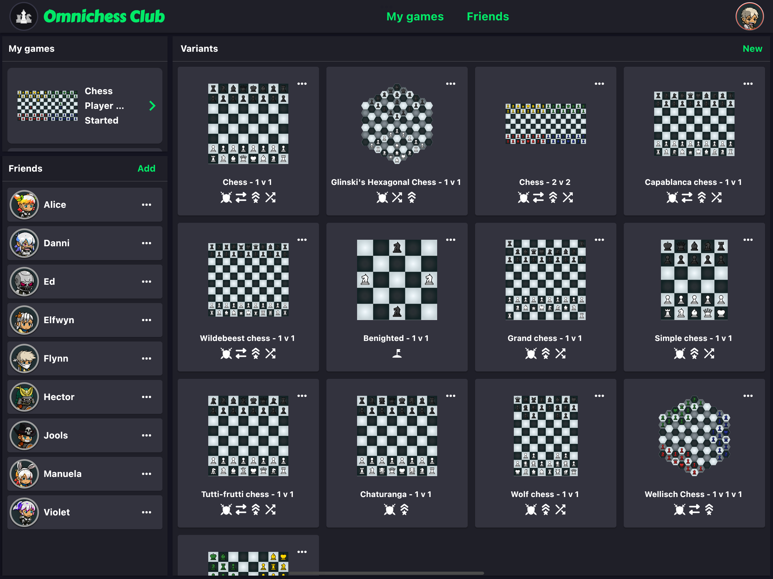Click the Capablanca chess - 1 v 1 title
The height and width of the screenshot is (579, 773).
[693, 182]
